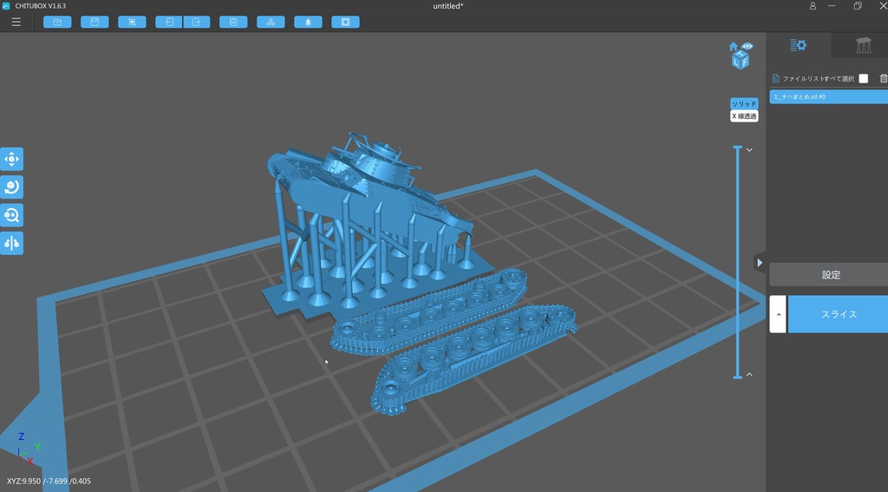This screenshot has height=492, width=888.
Task: Click the undo (left arrow) toolbar button
Action: 169,22
